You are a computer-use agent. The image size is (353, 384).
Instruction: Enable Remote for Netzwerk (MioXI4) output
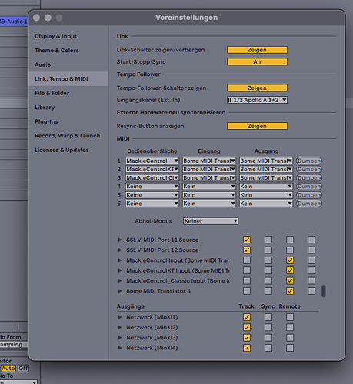(290, 348)
